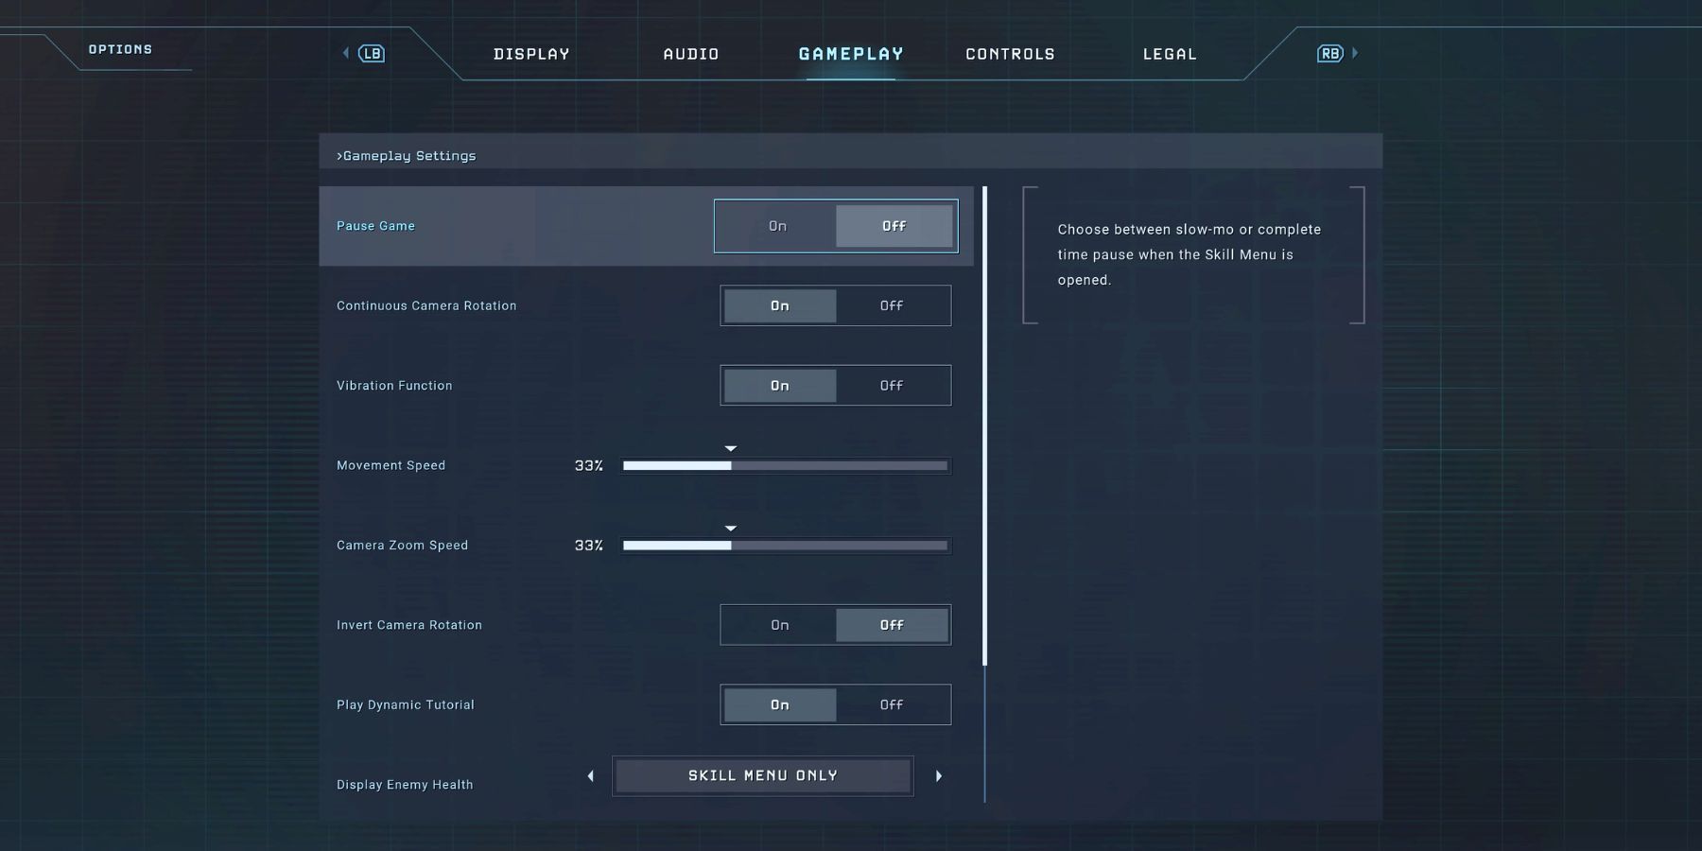1702x851 pixels.
Task: Go to the Controls tab
Action: pos(1010,54)
